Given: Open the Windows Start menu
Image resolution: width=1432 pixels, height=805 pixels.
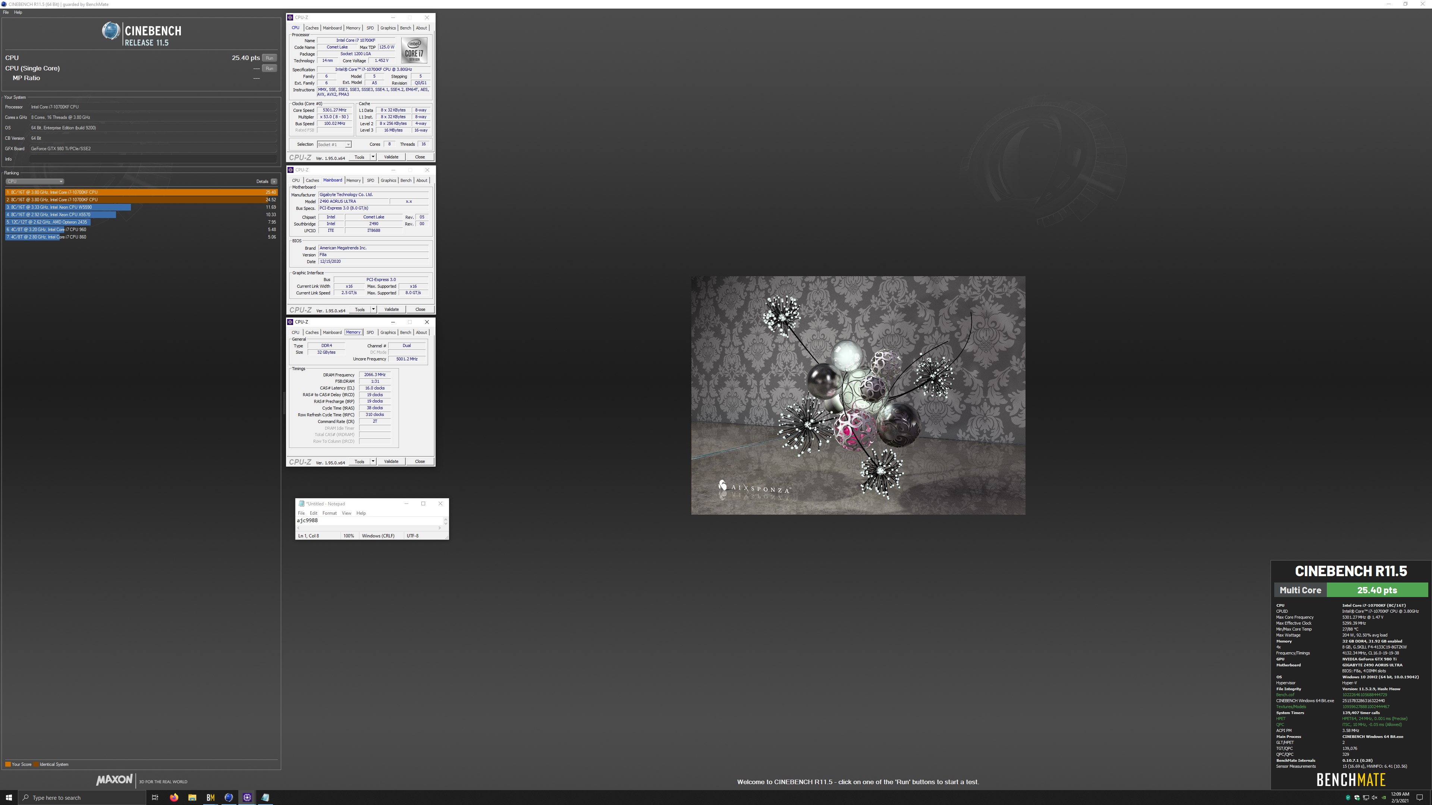Looking at the screenshot, I should click(x=8, y=798).
